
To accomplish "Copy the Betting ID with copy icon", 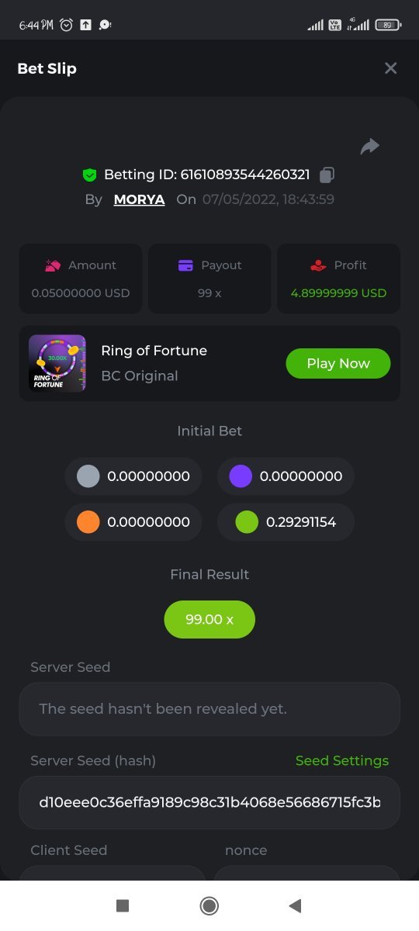I will tap(327, 175).
